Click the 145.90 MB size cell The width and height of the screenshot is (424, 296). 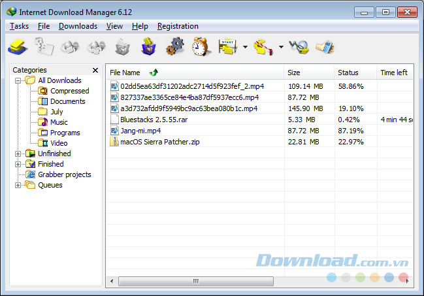point(306,108)
